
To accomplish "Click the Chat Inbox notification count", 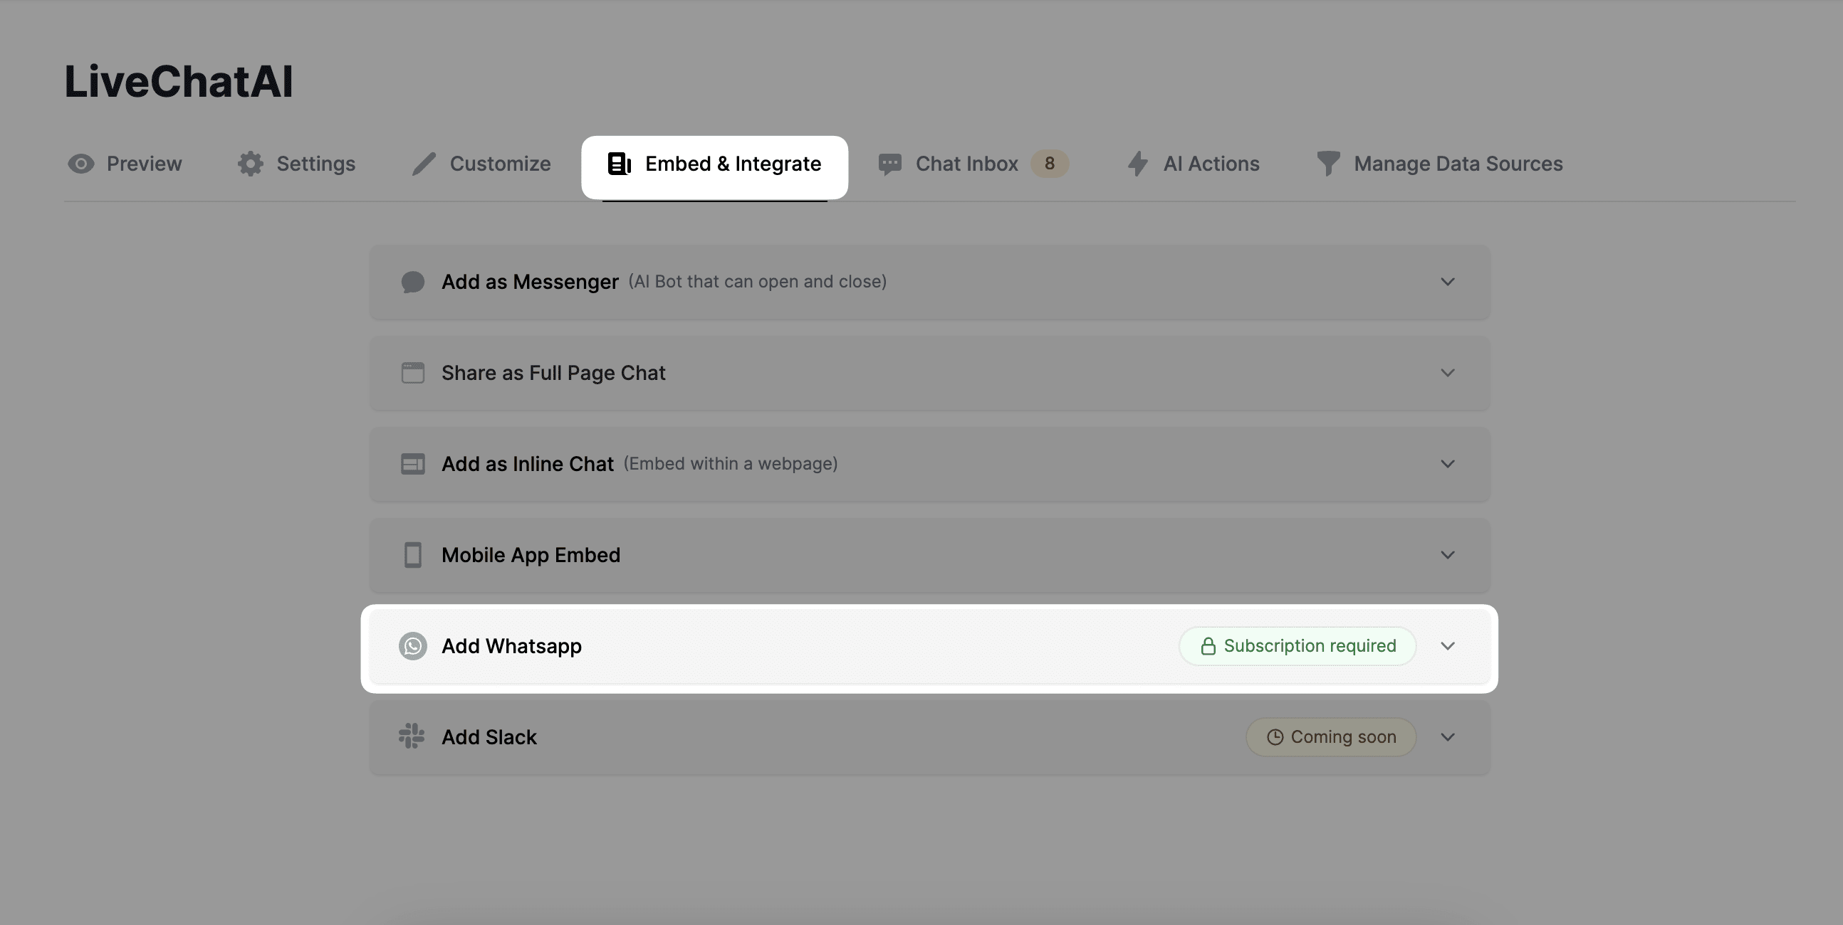I will [1050, 164].
